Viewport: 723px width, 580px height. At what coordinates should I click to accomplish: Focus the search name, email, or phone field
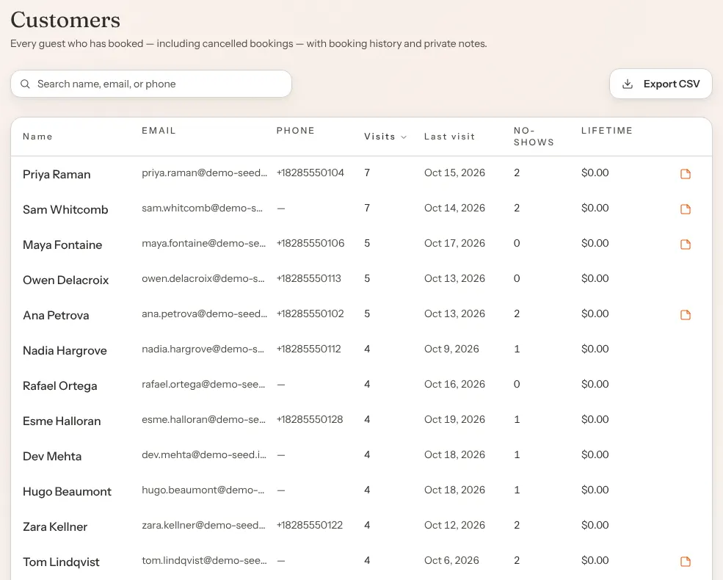coord(151,84)
